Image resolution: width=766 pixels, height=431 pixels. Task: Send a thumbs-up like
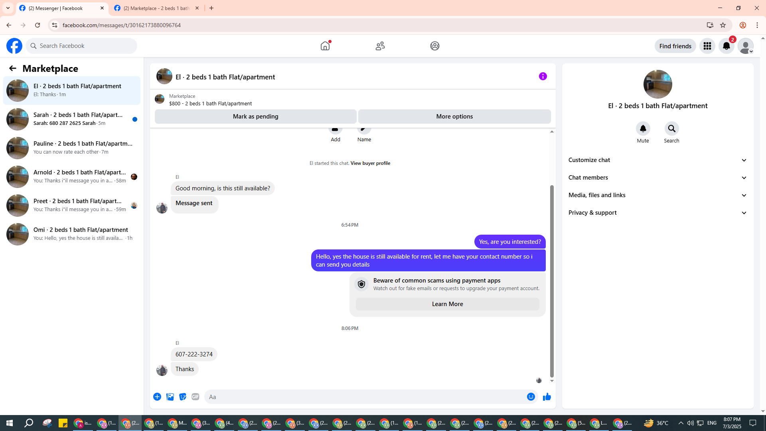[547, 397]
